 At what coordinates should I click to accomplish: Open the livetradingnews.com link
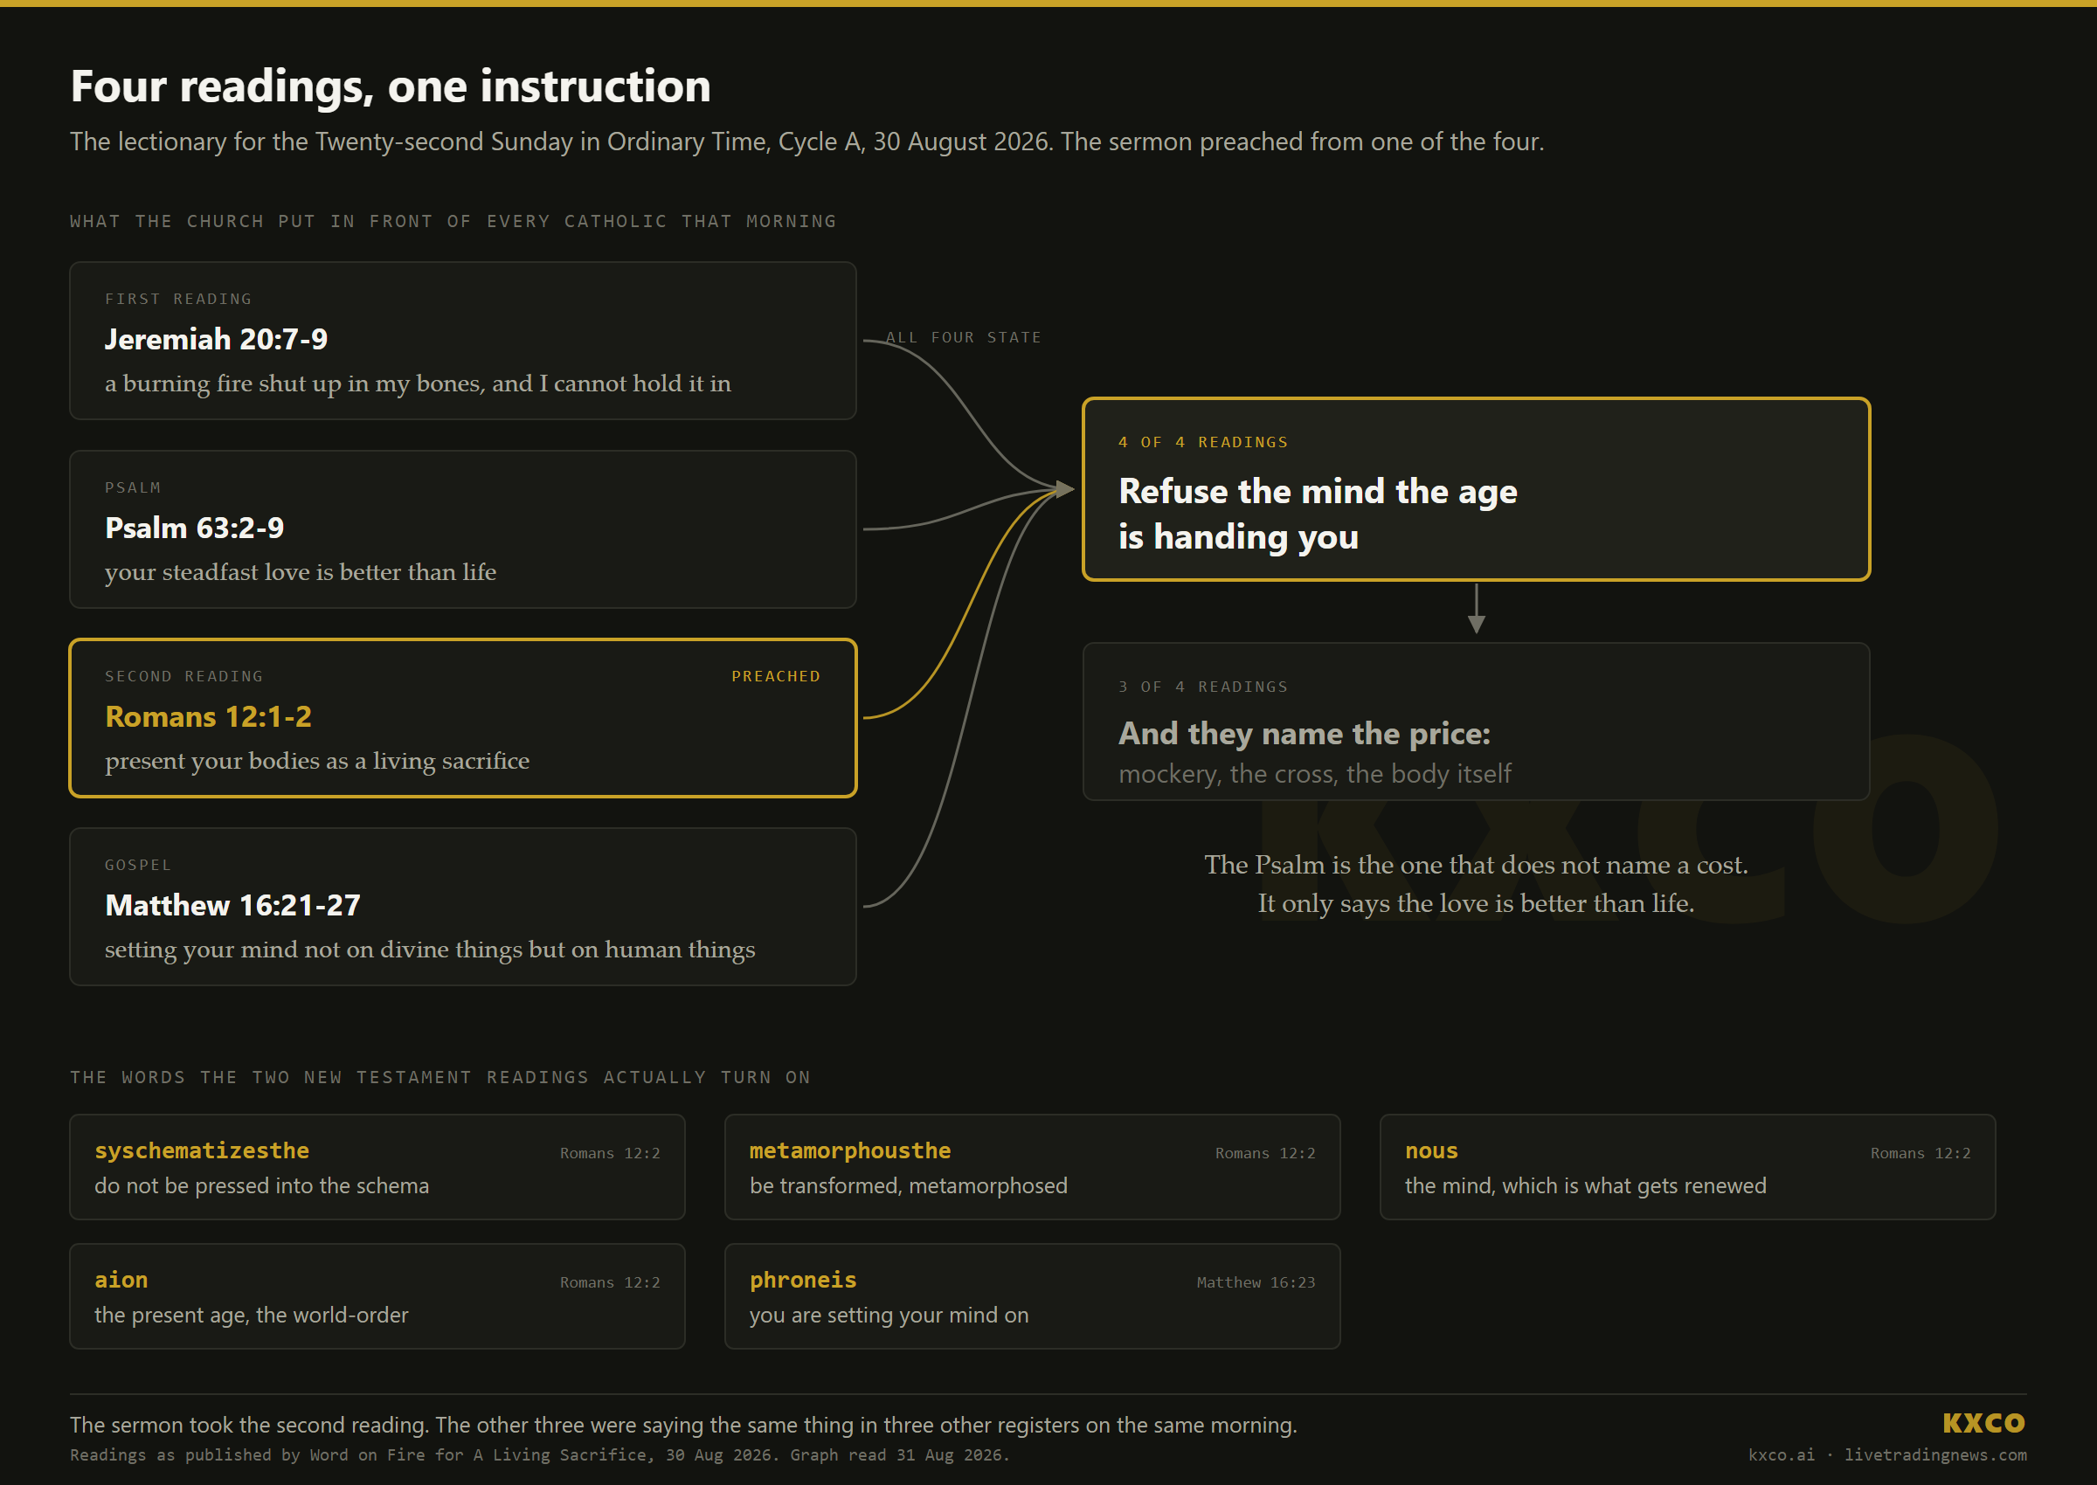(1935, 1454)
